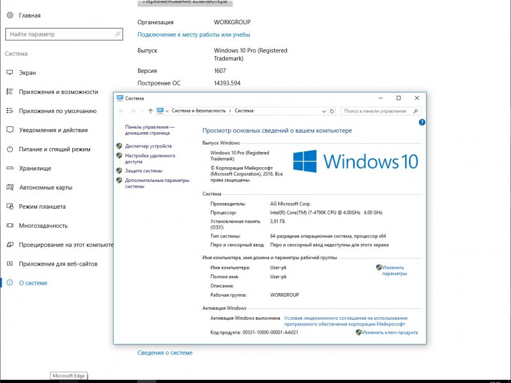Open the Microsoft license terms link
This screenshot has height=383, width=511.
coord(346,321)
